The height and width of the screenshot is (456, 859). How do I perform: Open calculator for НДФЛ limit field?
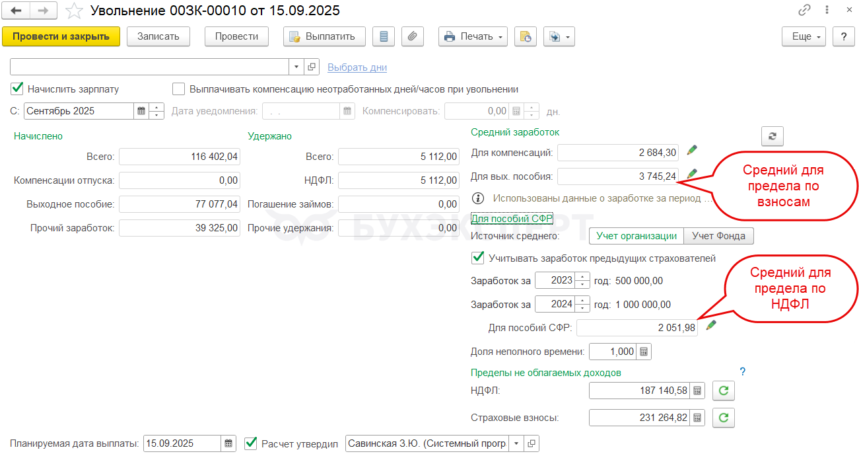click(698, 391)
